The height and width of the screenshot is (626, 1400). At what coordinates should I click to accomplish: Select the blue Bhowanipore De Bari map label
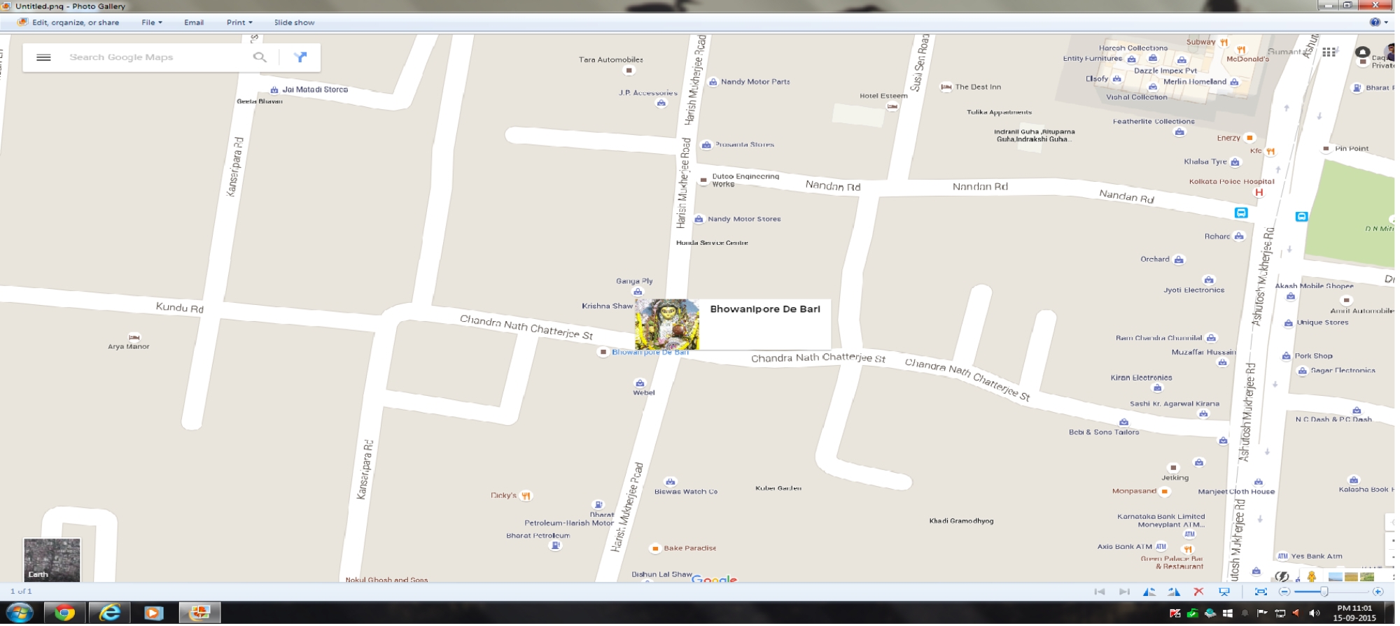tap(650, 353)
